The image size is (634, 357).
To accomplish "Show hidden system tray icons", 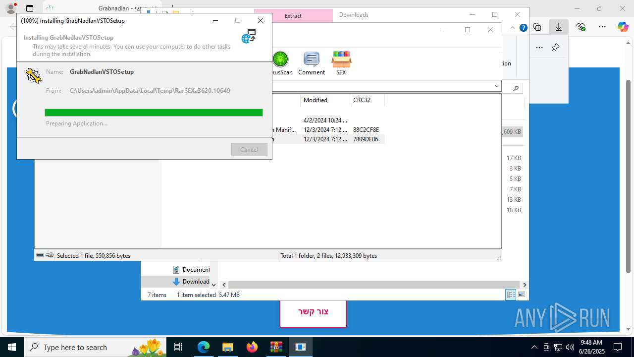I will point(534,347).
